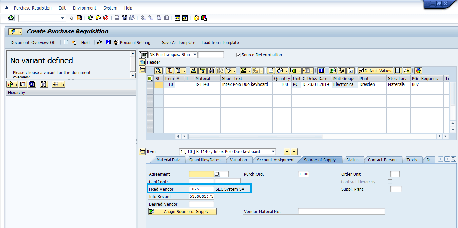Click the Default Values button
Viewport: 458px width, 228px height.
pos(375,71)
